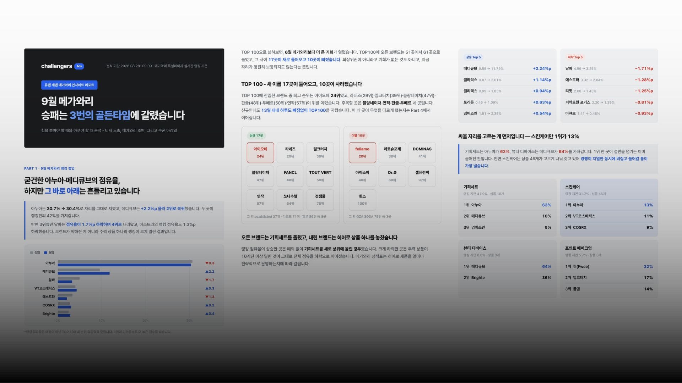682x383 pixels.
Task: Click the 아큐브 −0.93%p row
Action: pyautogui.click(x=609, y=113)
